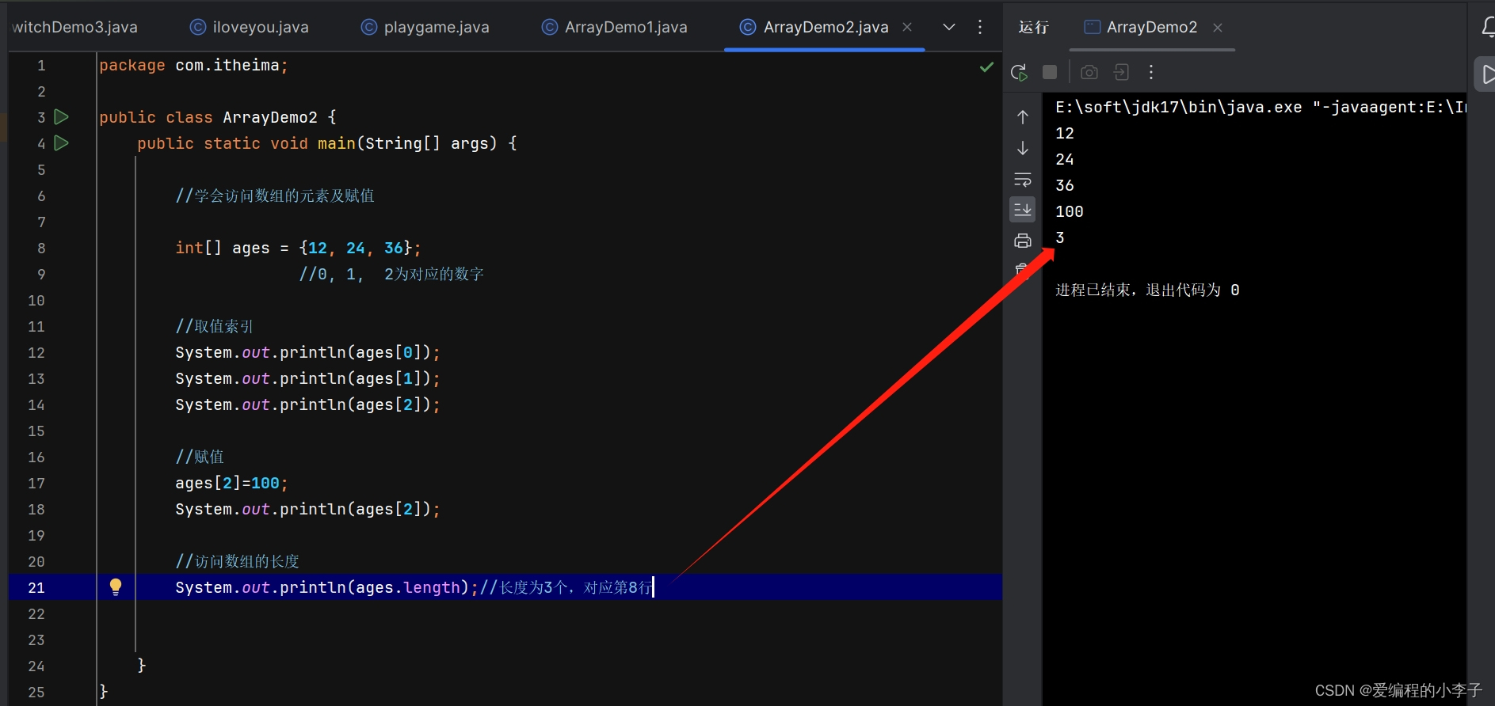This screenshot has width=1495, height=706.
Task: Click line number 8 in the gutter
Action: coord(41,248)
